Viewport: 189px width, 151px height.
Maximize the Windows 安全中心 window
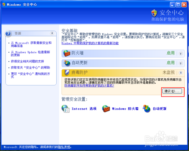[x=178, y=5]
